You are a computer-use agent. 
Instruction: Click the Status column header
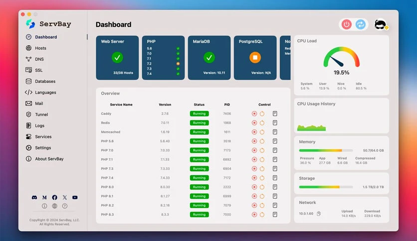pyautogui.click(x=199, y=105)
